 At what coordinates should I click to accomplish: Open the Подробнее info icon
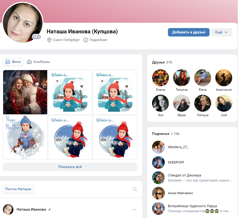[x=86, y=40]
